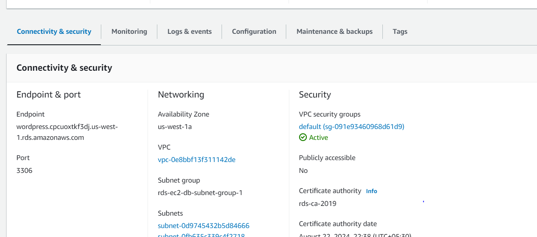Switch to the Monitoring tab
The image size is (537, 237).
point(129,31)
